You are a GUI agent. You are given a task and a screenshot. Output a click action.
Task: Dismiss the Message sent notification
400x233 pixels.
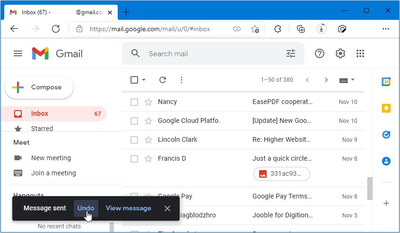(x=167, y=208)
